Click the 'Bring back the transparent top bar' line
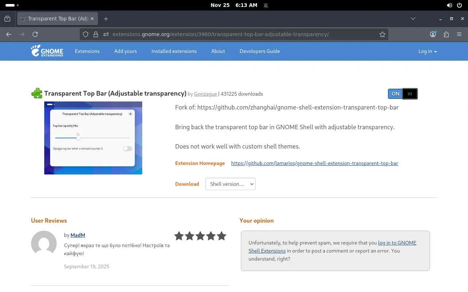Viewport: 468px width, 292px height. [x=285, y=127]
